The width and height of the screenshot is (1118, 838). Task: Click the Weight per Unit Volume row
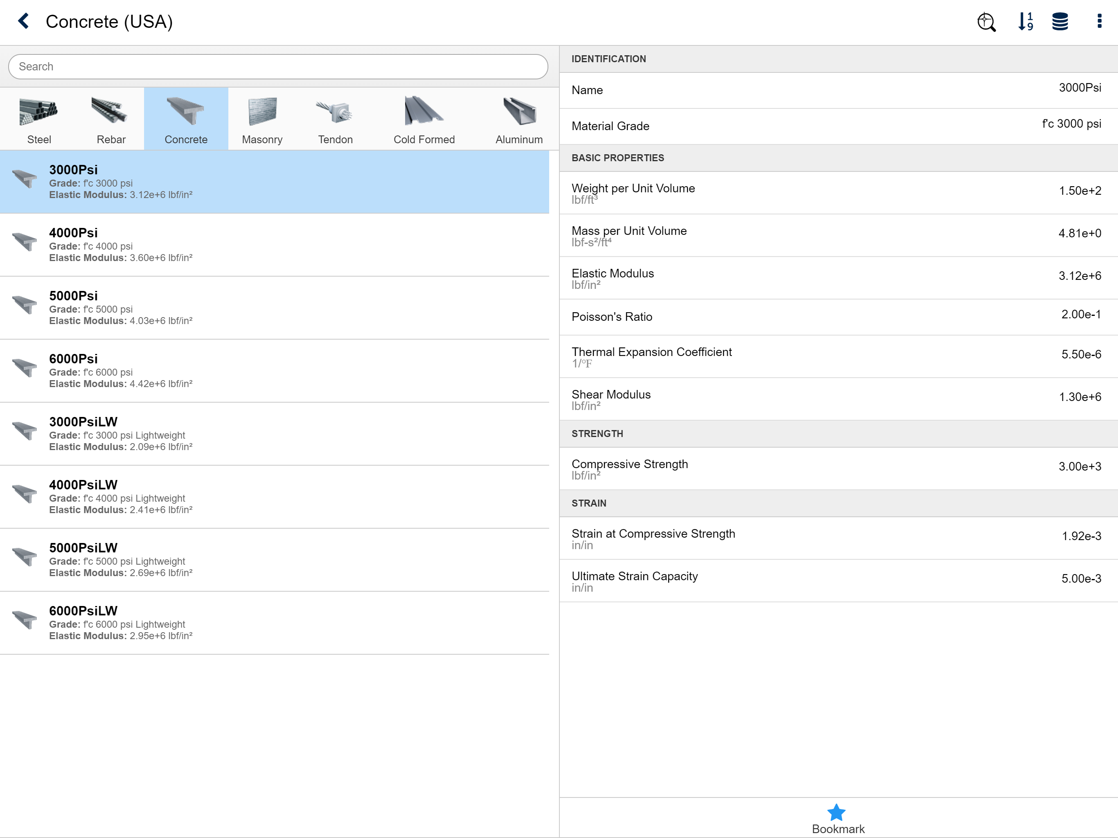click(838, 193)
